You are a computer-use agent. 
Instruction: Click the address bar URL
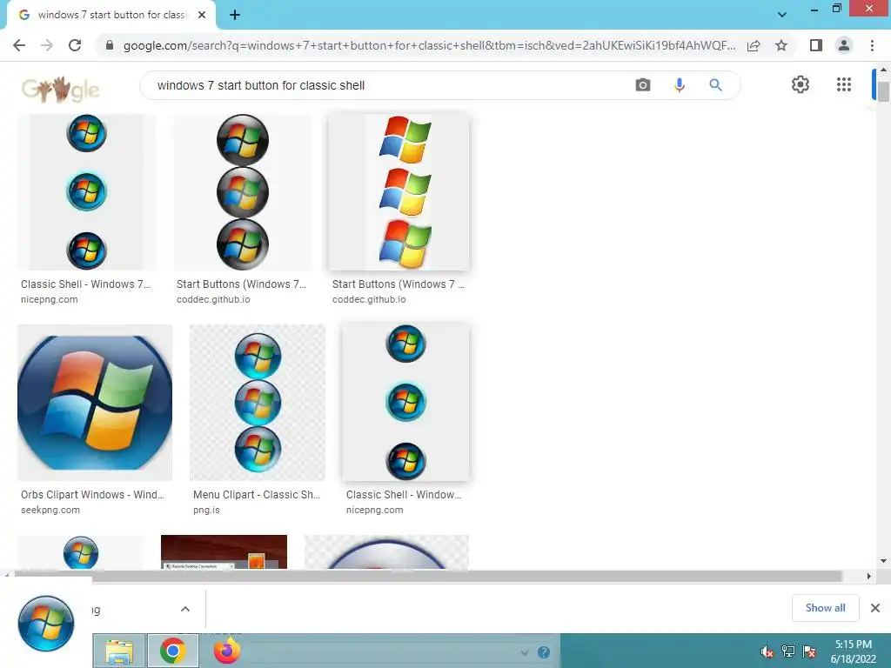pos(429,45)
